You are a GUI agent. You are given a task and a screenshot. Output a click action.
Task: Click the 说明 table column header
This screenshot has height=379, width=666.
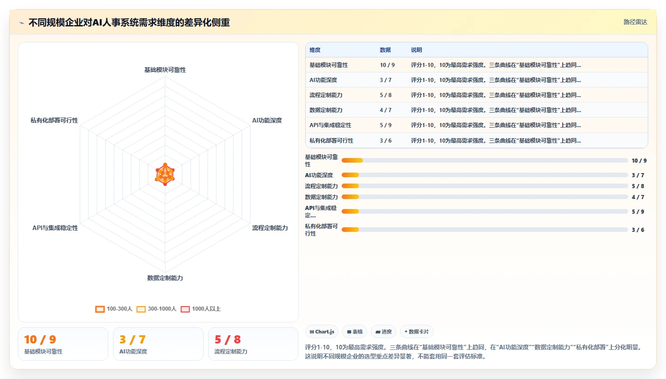tap(416, 50)
